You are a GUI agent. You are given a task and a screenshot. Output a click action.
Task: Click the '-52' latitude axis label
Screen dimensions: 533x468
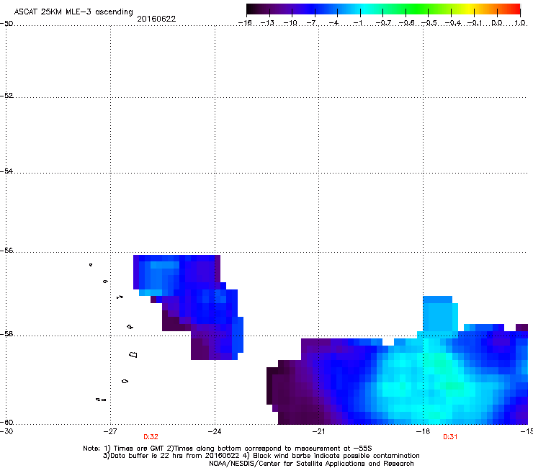(x=6, y=96)
